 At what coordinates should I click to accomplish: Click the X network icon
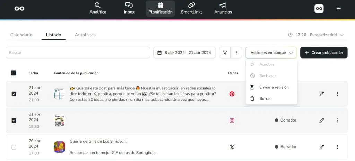click(232, 147)
